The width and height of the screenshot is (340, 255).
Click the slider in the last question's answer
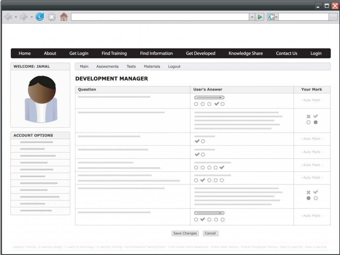click(x=209, y=213)
